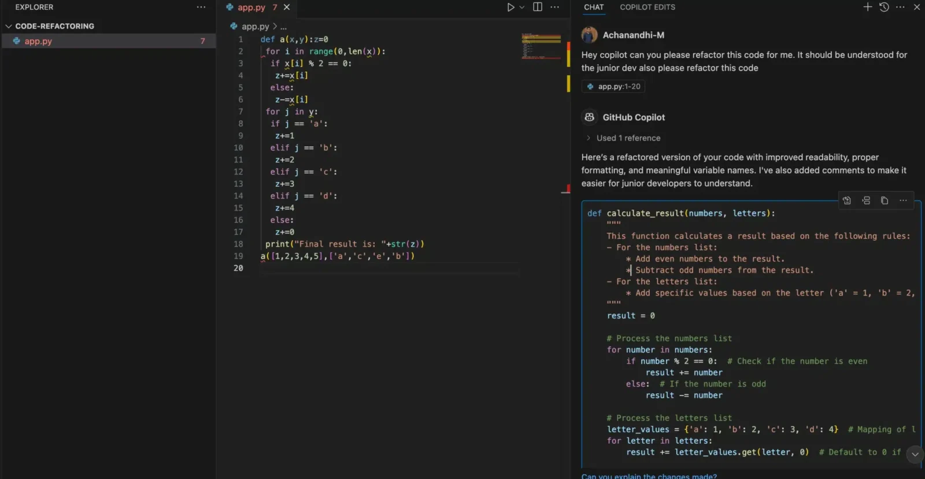Collapse CODE-REFACTORING folder
This screenshot has height=479, width=925.
(9, 26)
